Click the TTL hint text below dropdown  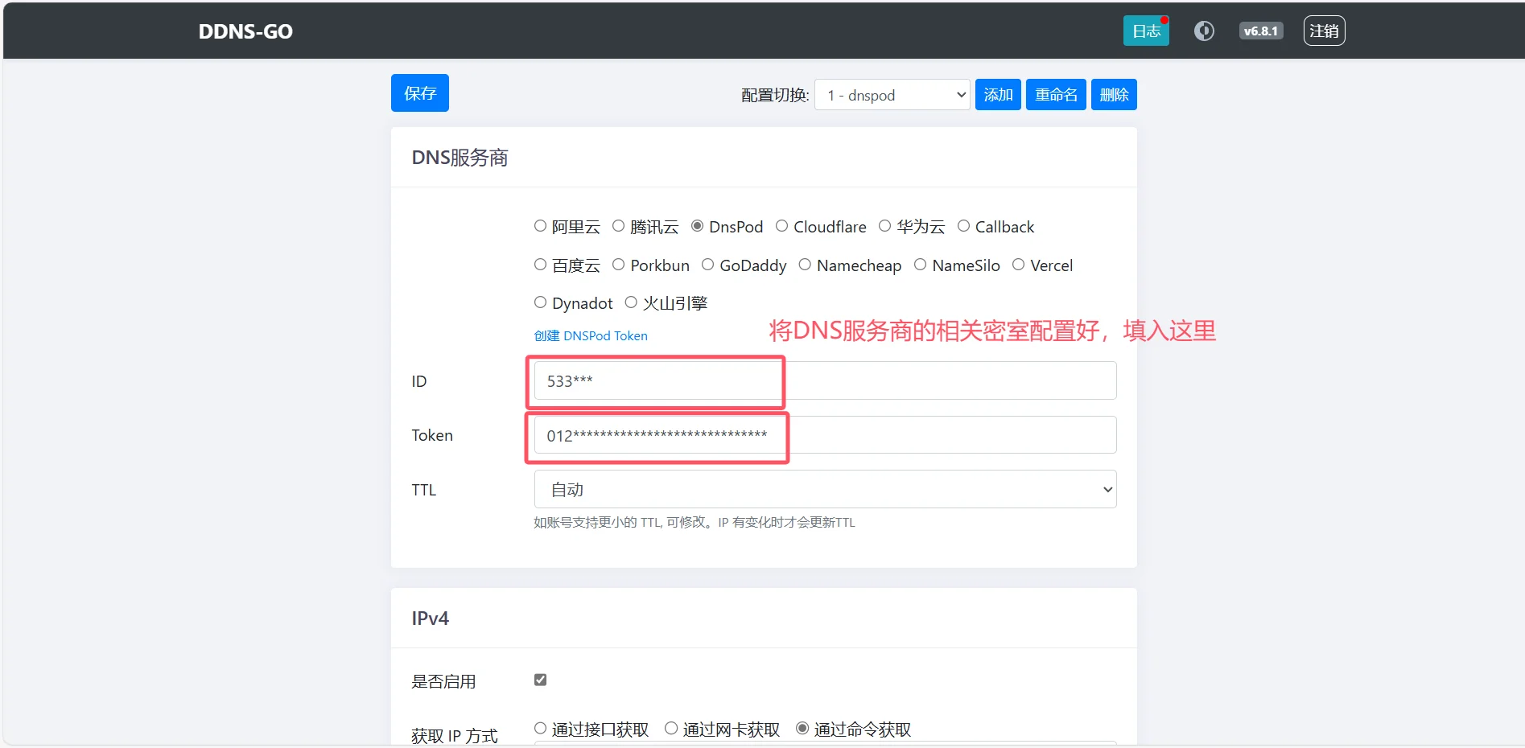[694, 523]
